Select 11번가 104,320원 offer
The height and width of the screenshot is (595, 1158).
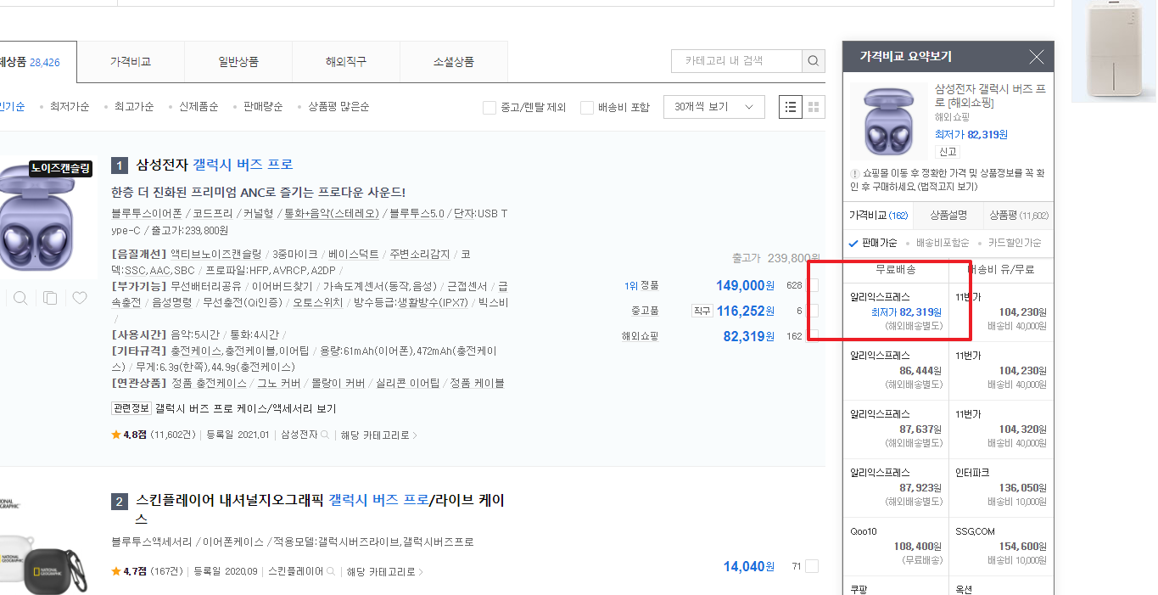coord(1002,429)
